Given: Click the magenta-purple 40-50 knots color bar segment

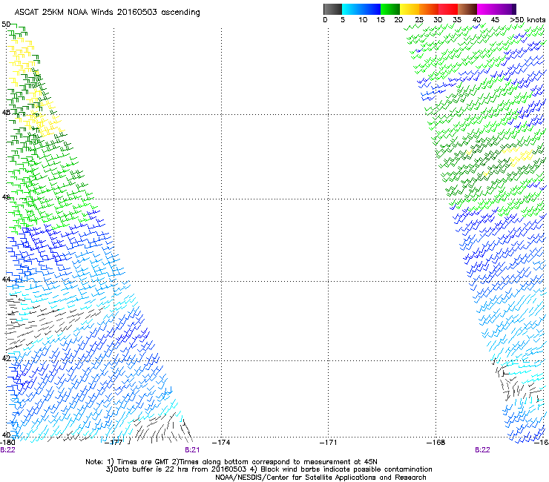Looking at the screenshot, I should (x=496, y=9).
